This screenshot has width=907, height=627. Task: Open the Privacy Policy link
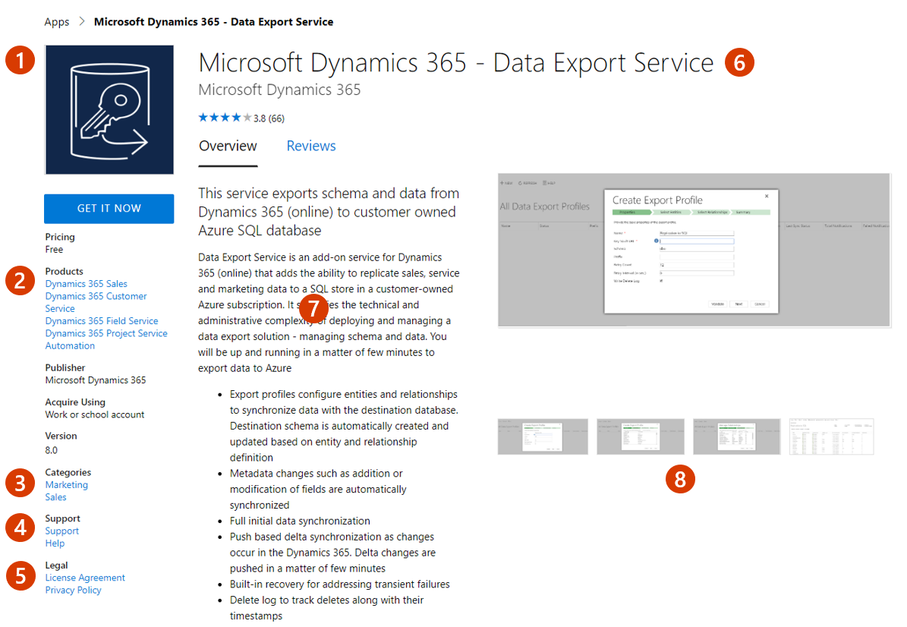73,591
